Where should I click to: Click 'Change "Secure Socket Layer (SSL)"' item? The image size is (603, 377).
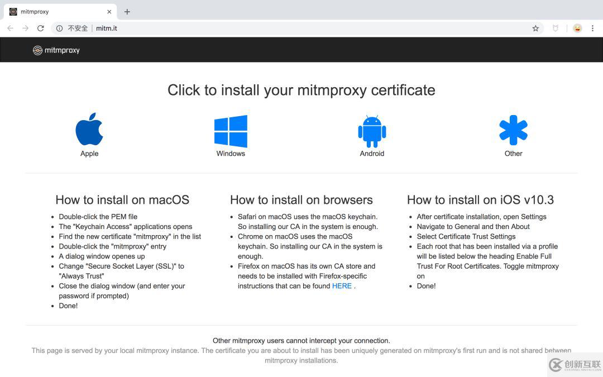coord(122,271)
